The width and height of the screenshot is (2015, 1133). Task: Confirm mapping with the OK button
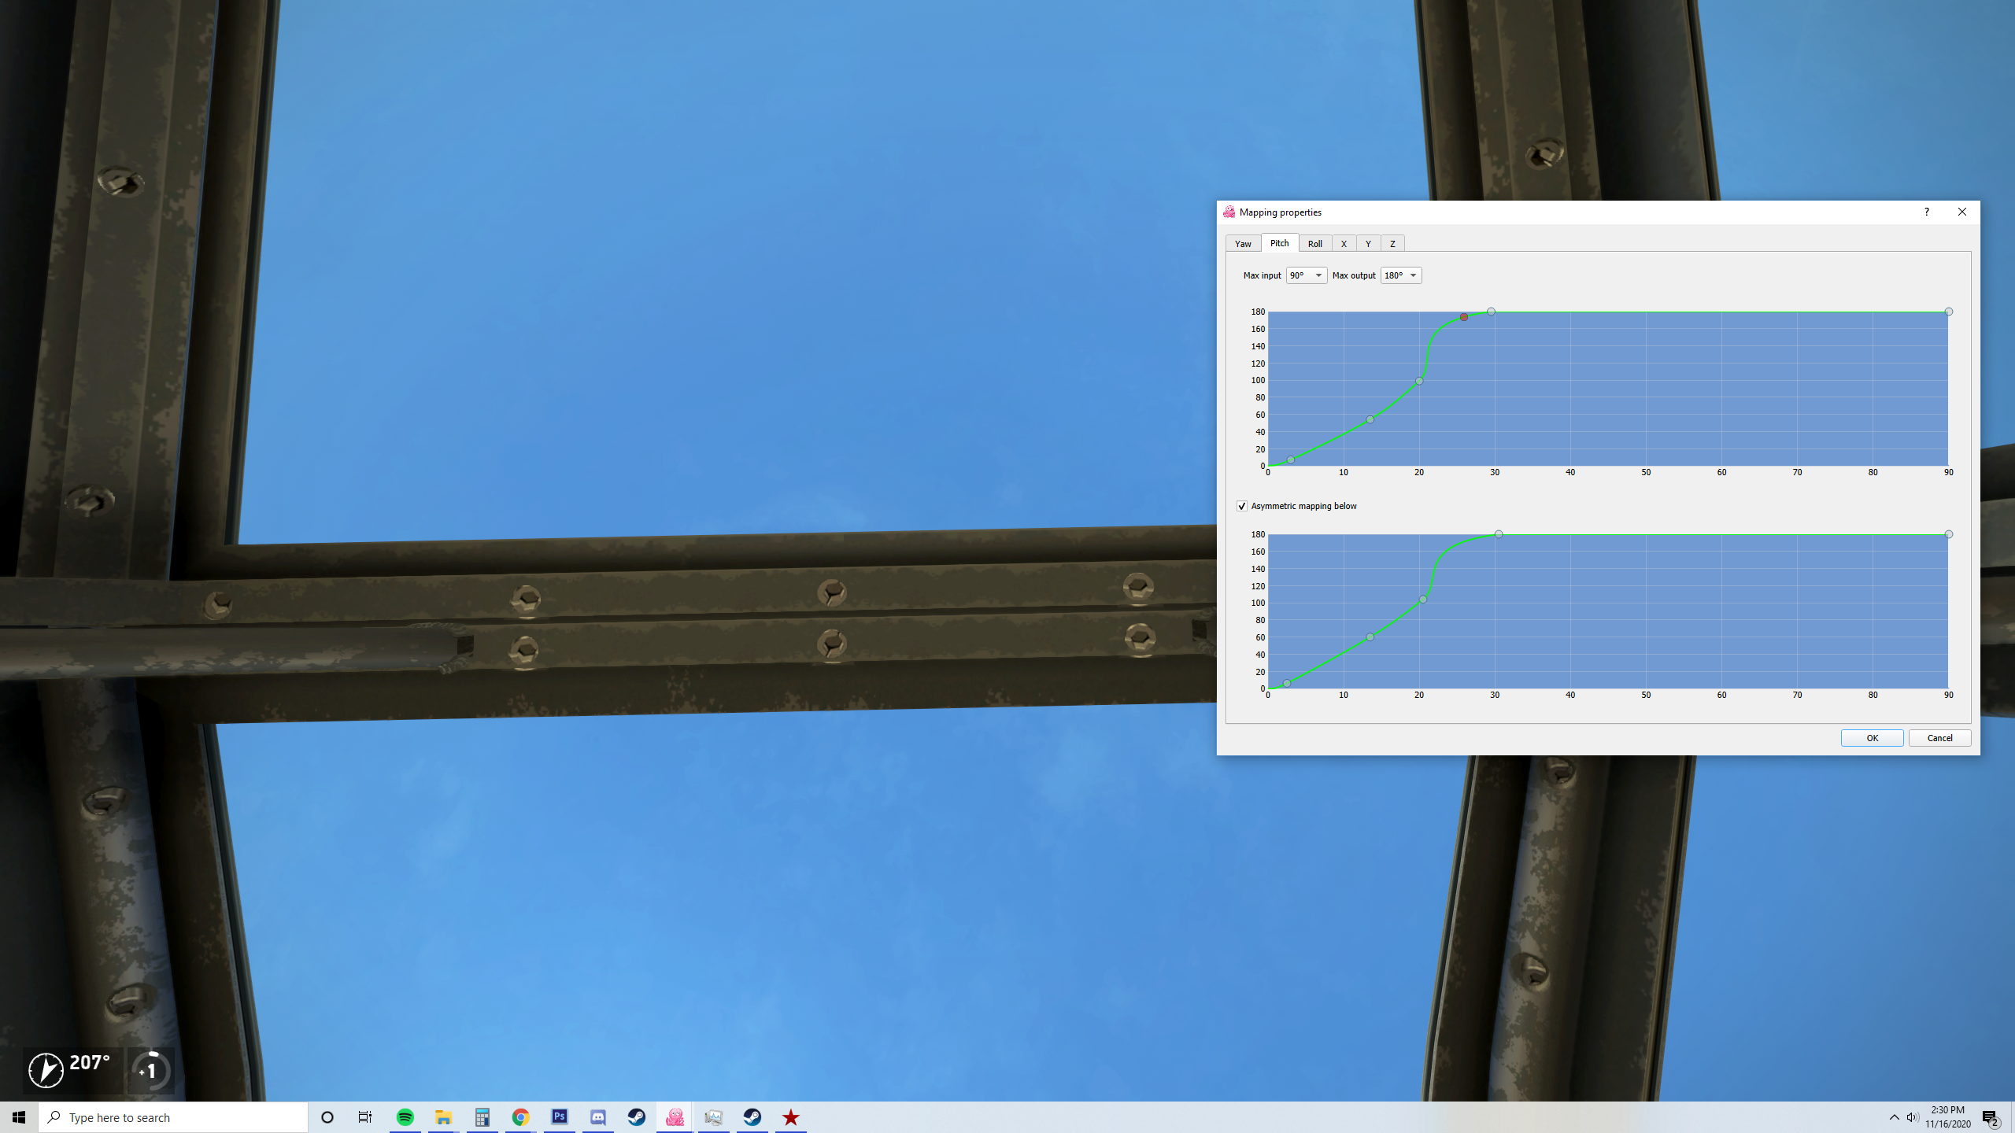click(1872, 738)
